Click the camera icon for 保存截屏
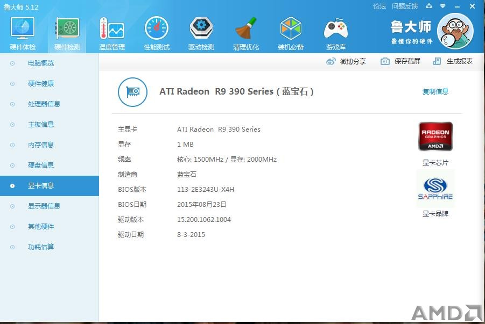 tap(385, 61)
